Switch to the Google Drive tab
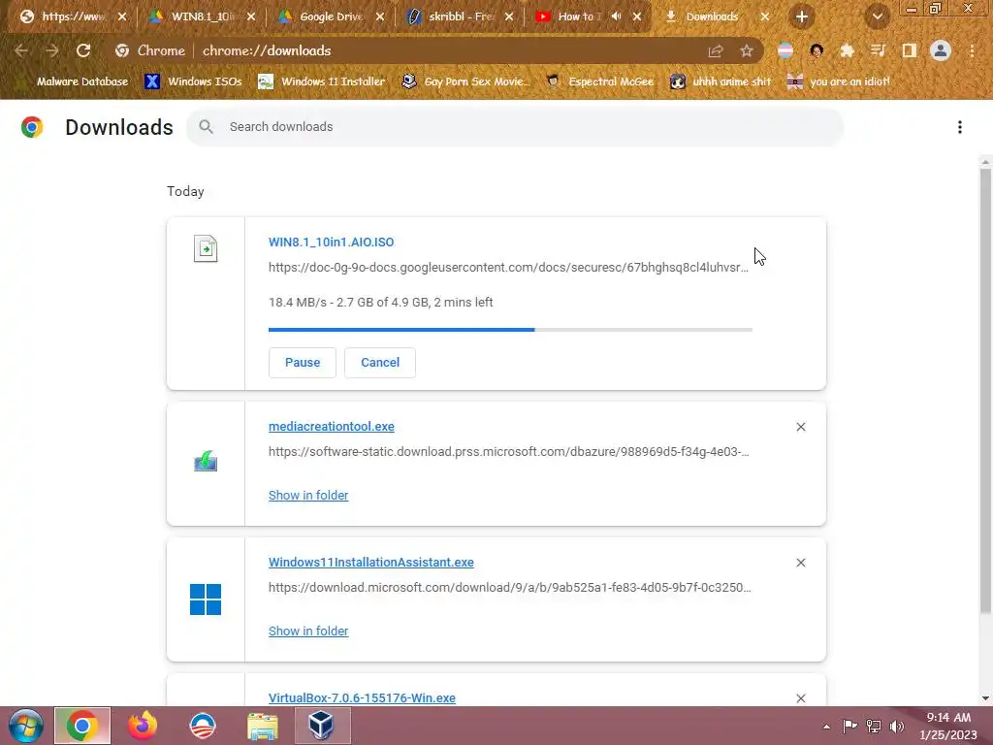 tap(331, 16)
